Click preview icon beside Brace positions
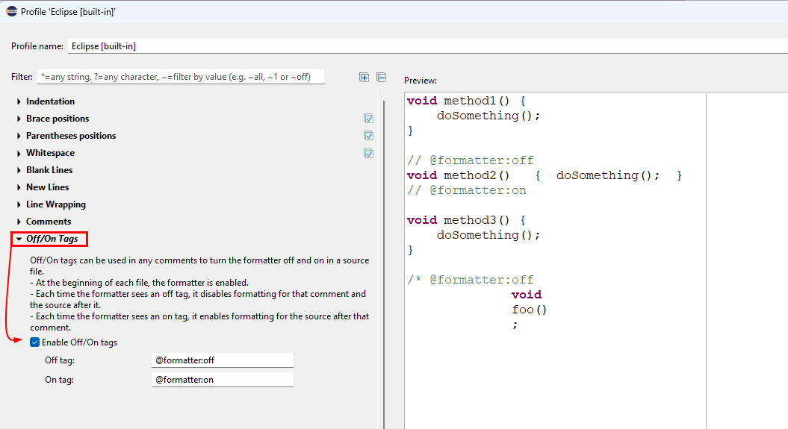The image size is (788, 429). [368, 119]
